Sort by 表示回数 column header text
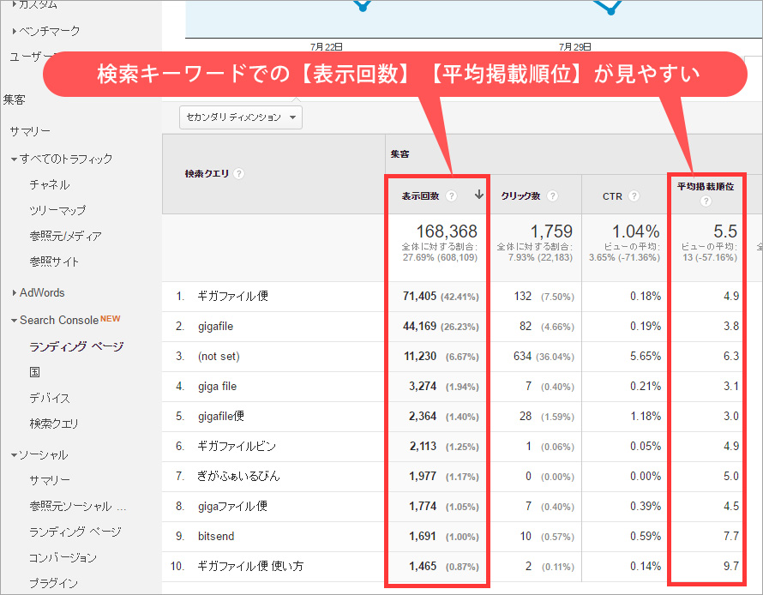Image resolution: width=763 pixels, height=595 pixels. click(420, 196)
